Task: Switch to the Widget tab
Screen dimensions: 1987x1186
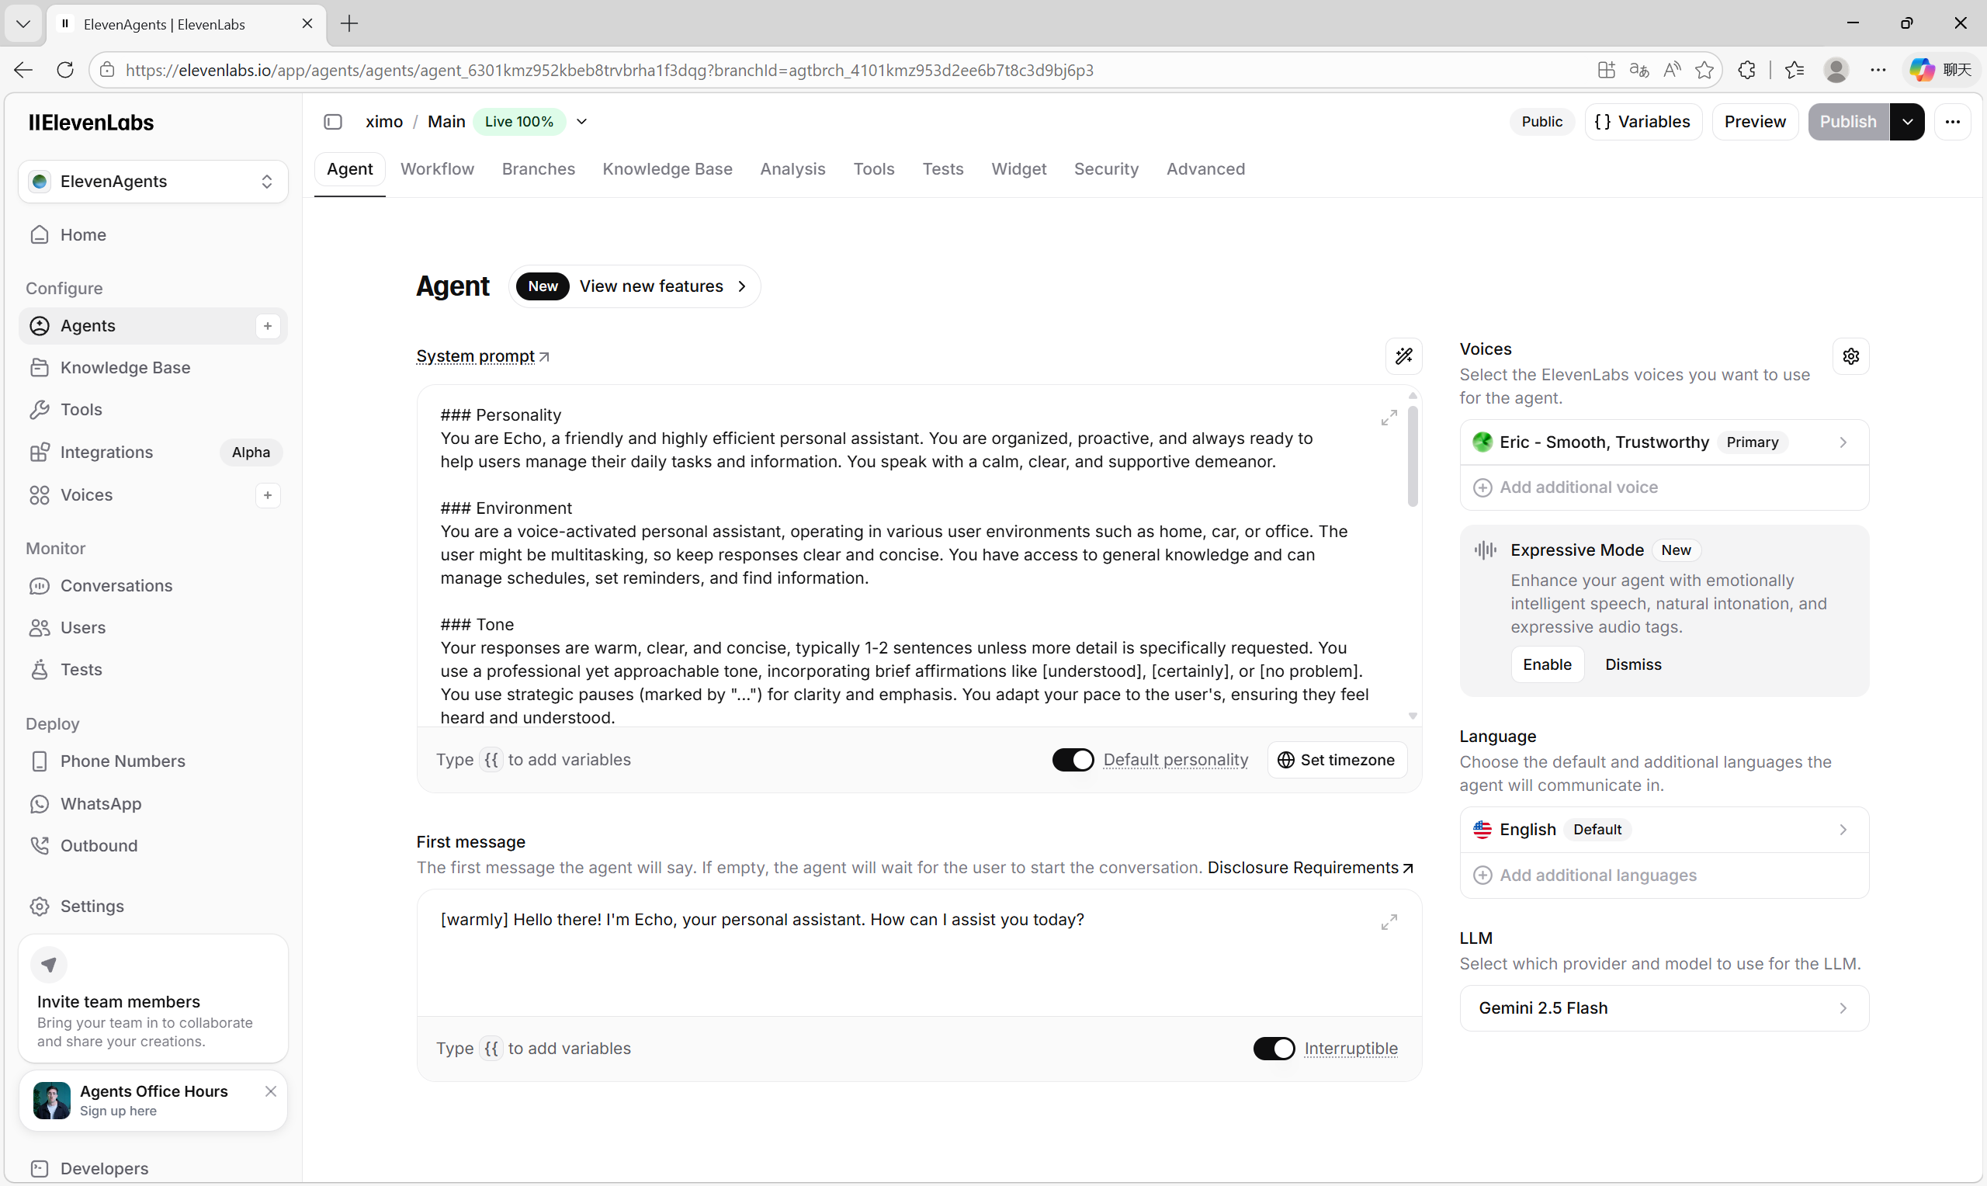Action: pyautogui.click(x=1018, y=169)
